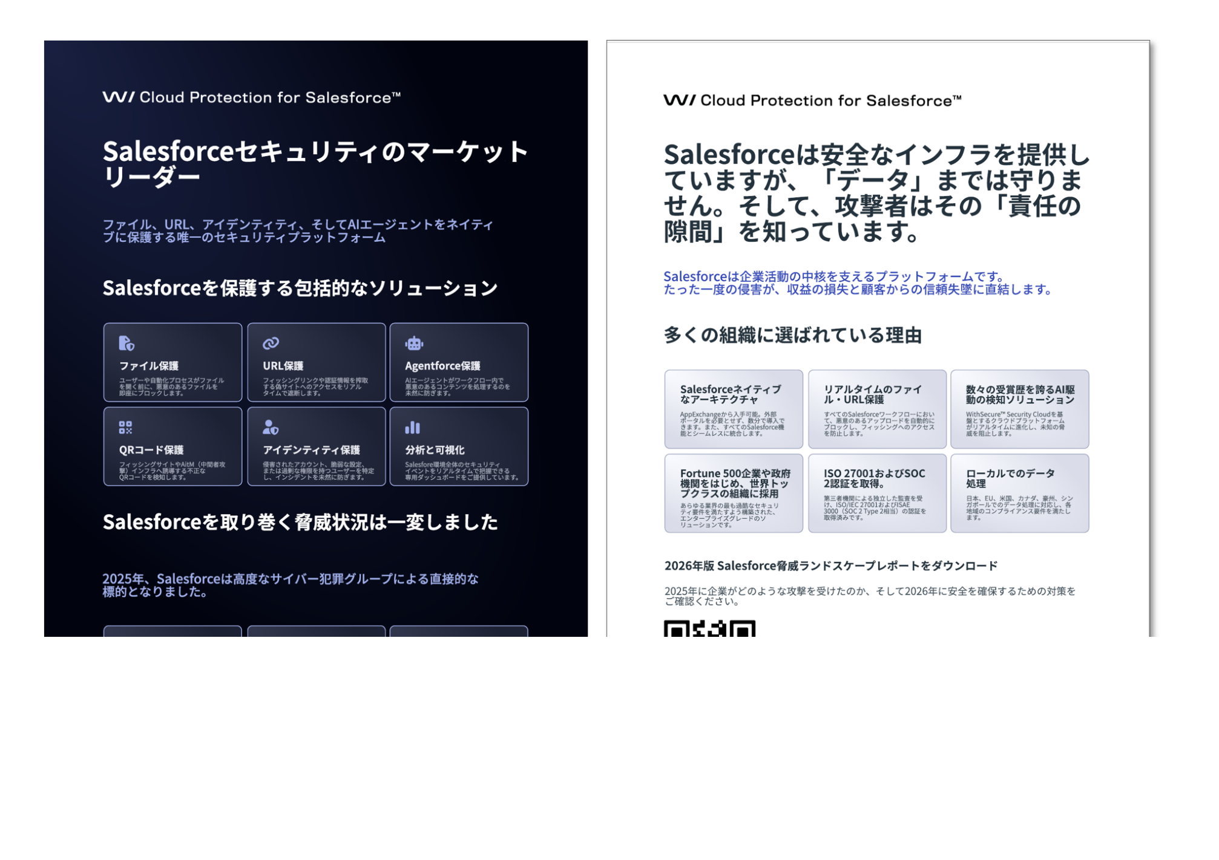
Task: Click the Salesforceは企業活動の中核を支える blue paragraph
Action: tap(859, 283)
